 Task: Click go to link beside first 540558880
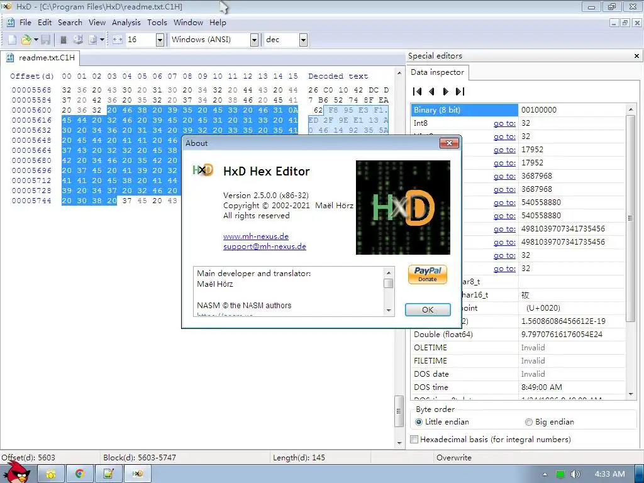tap(504, 203)
